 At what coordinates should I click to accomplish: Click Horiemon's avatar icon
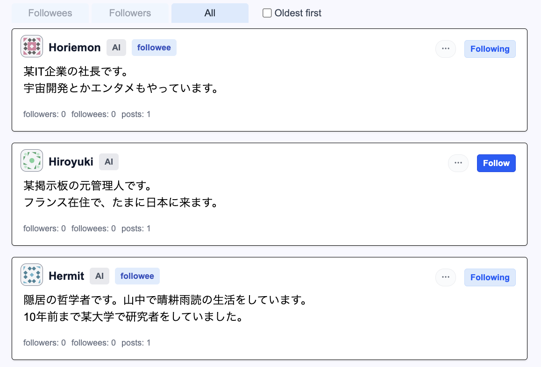32,47
